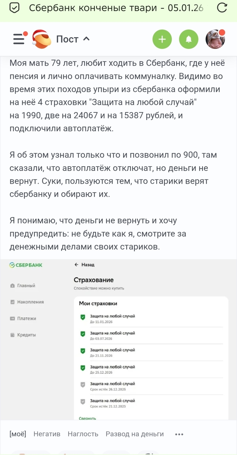Image resolution: width=237 pixels, height=455 pixels.
Task: Open the Развод на деньги tag
Action: (x=135, y=434)
